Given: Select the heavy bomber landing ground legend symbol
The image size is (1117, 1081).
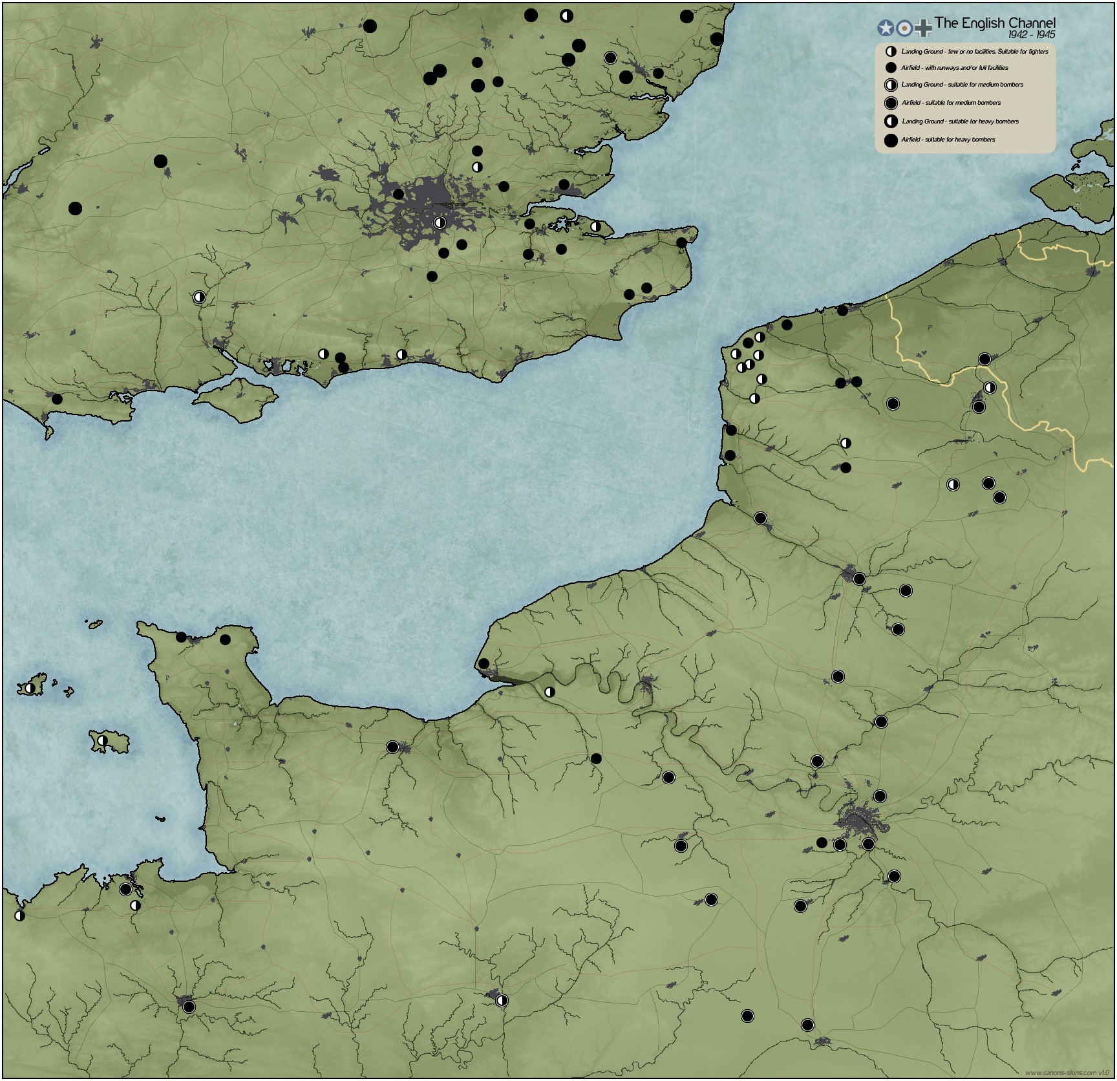Looking at the screenshot, I should 891,122.
